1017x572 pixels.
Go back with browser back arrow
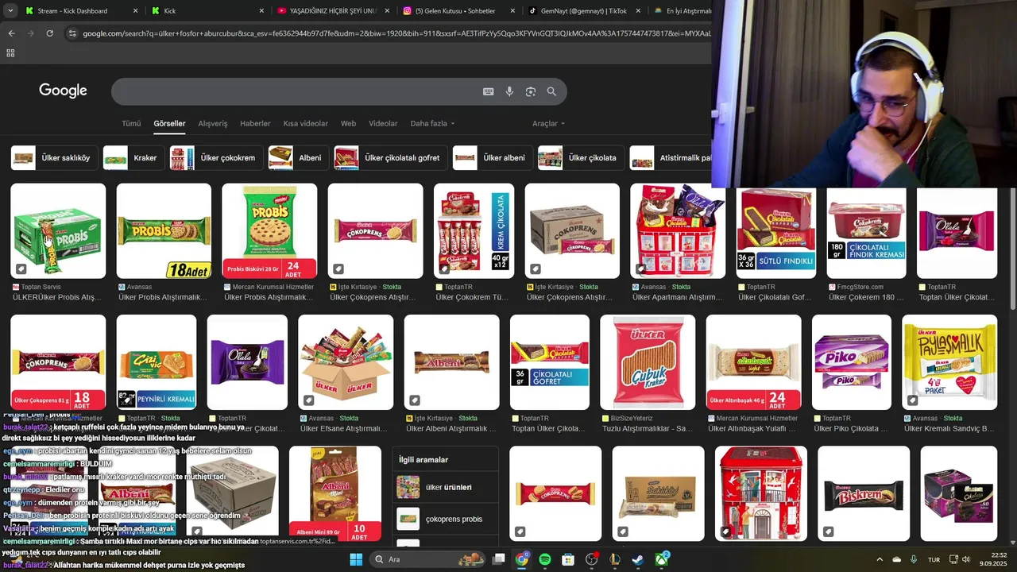click(11, 33)
